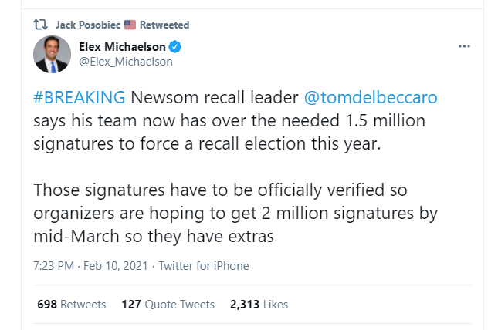This screenshot has height=330, width=498.
Task: View the 127 Quote Tweets list
Action: 168,305
